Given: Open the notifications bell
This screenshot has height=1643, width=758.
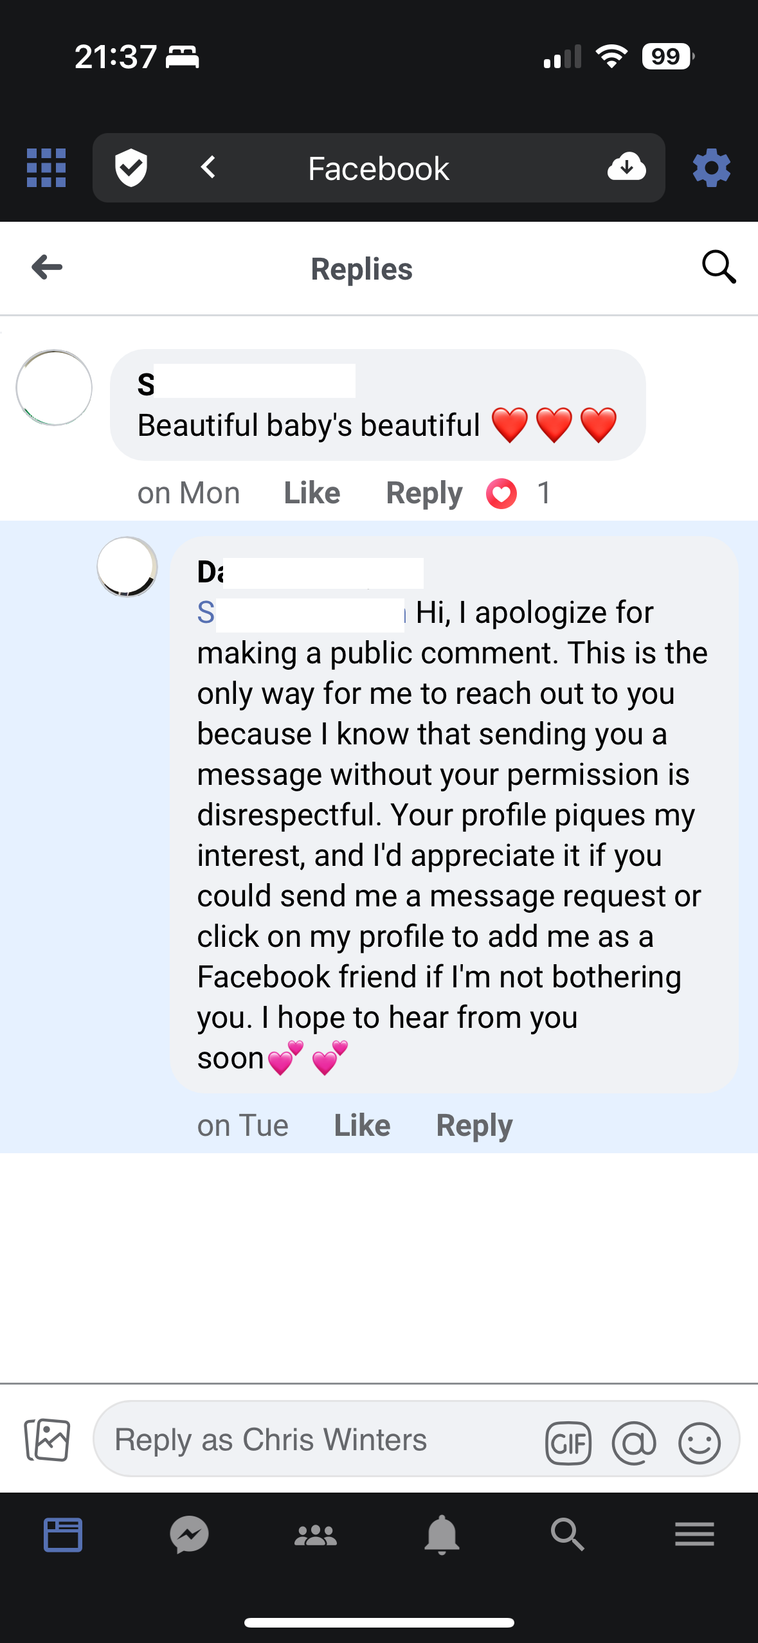Looking at the screenshot, I should [x=442, y=1535].
